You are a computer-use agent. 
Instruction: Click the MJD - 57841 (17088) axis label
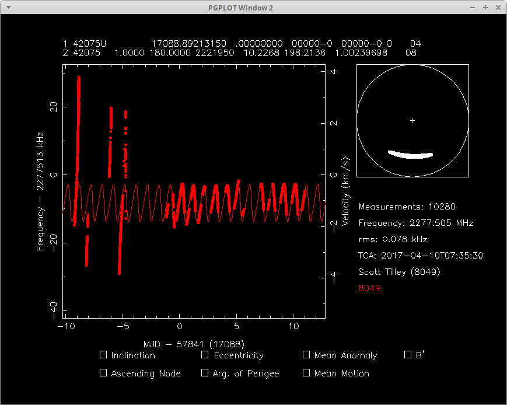pos(194,344)
